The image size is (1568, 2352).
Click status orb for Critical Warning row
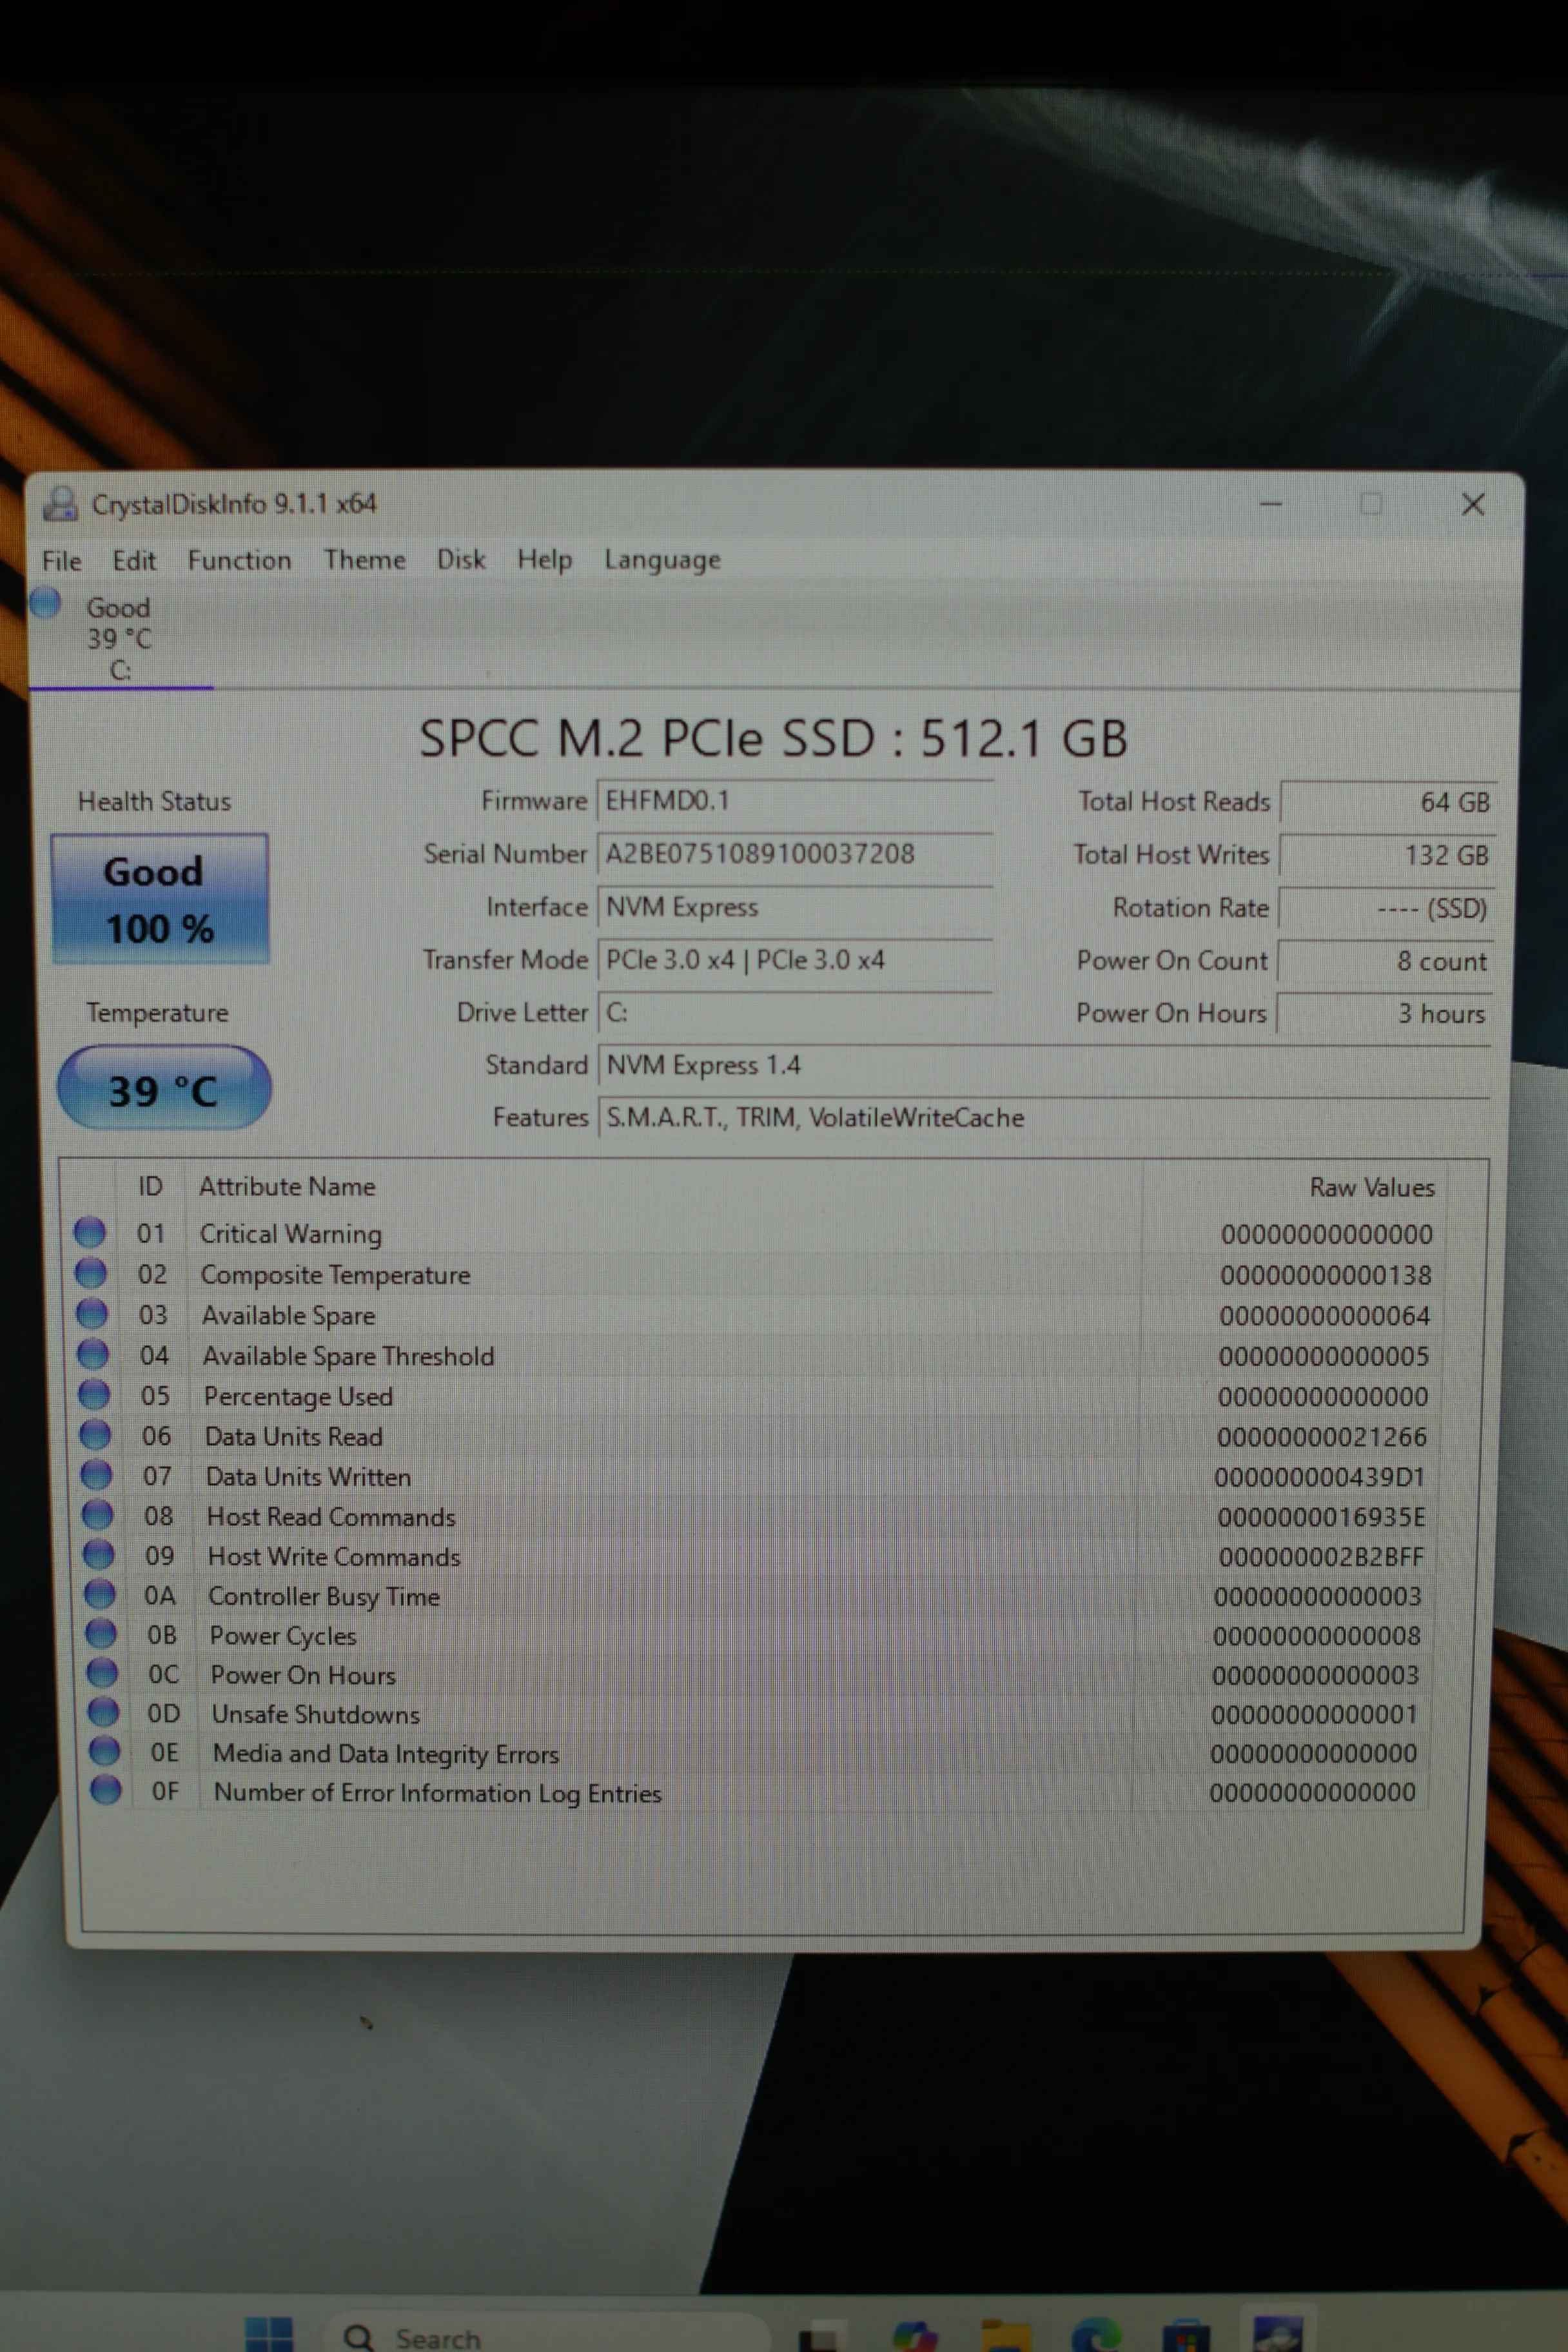coord(90,1231)
